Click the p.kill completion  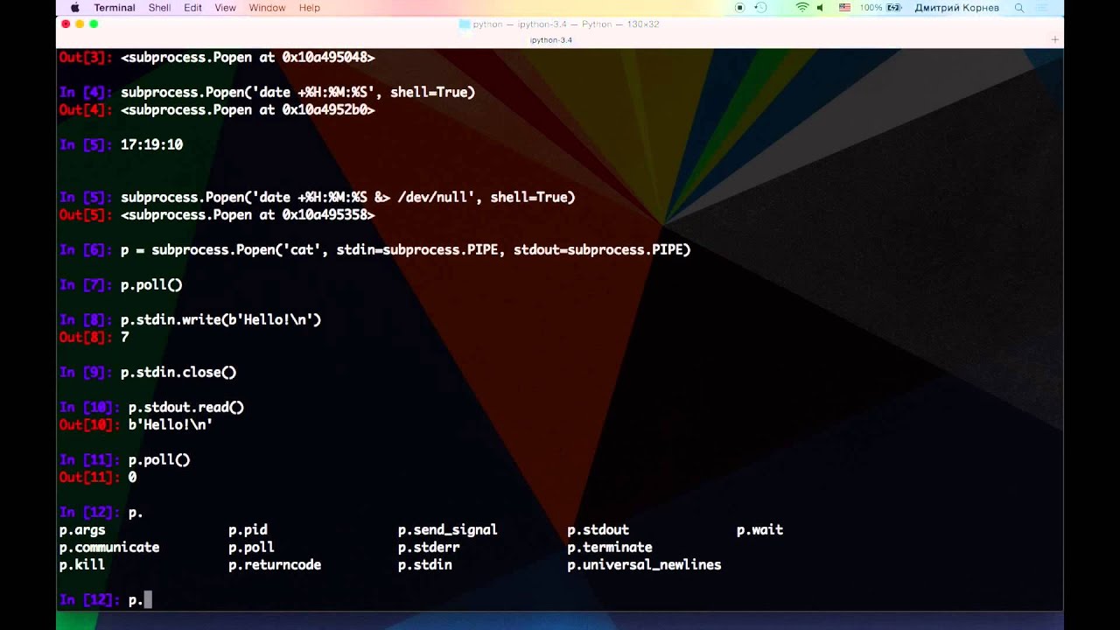click(82, 564)
